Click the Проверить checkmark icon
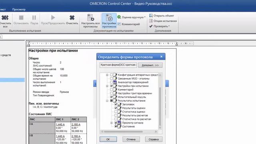The width and height of the screenshot is (256, 144). 151,26
